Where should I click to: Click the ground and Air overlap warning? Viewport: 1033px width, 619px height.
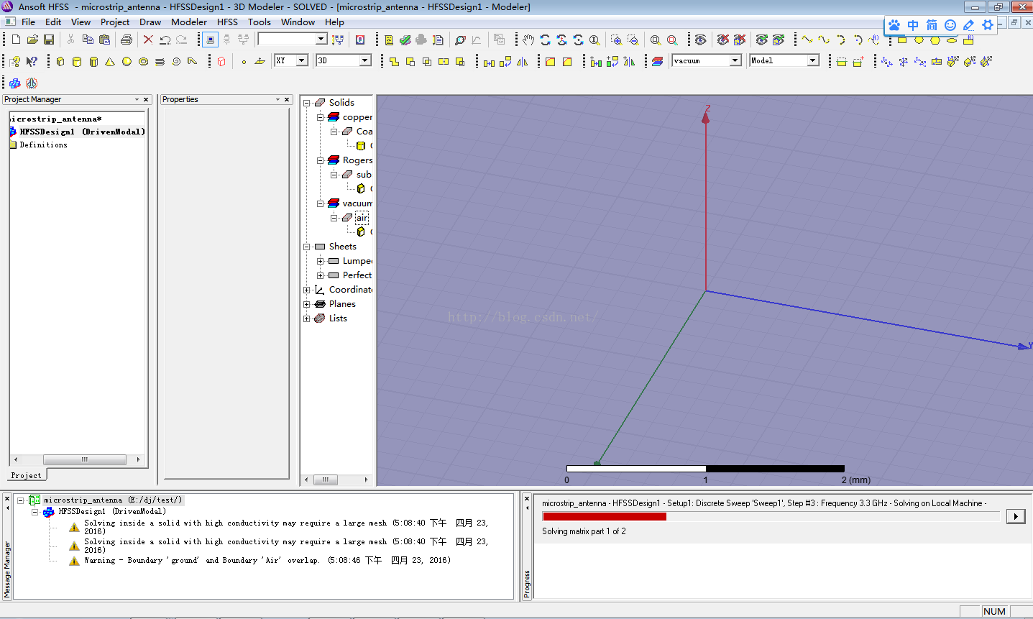point(267,560)
